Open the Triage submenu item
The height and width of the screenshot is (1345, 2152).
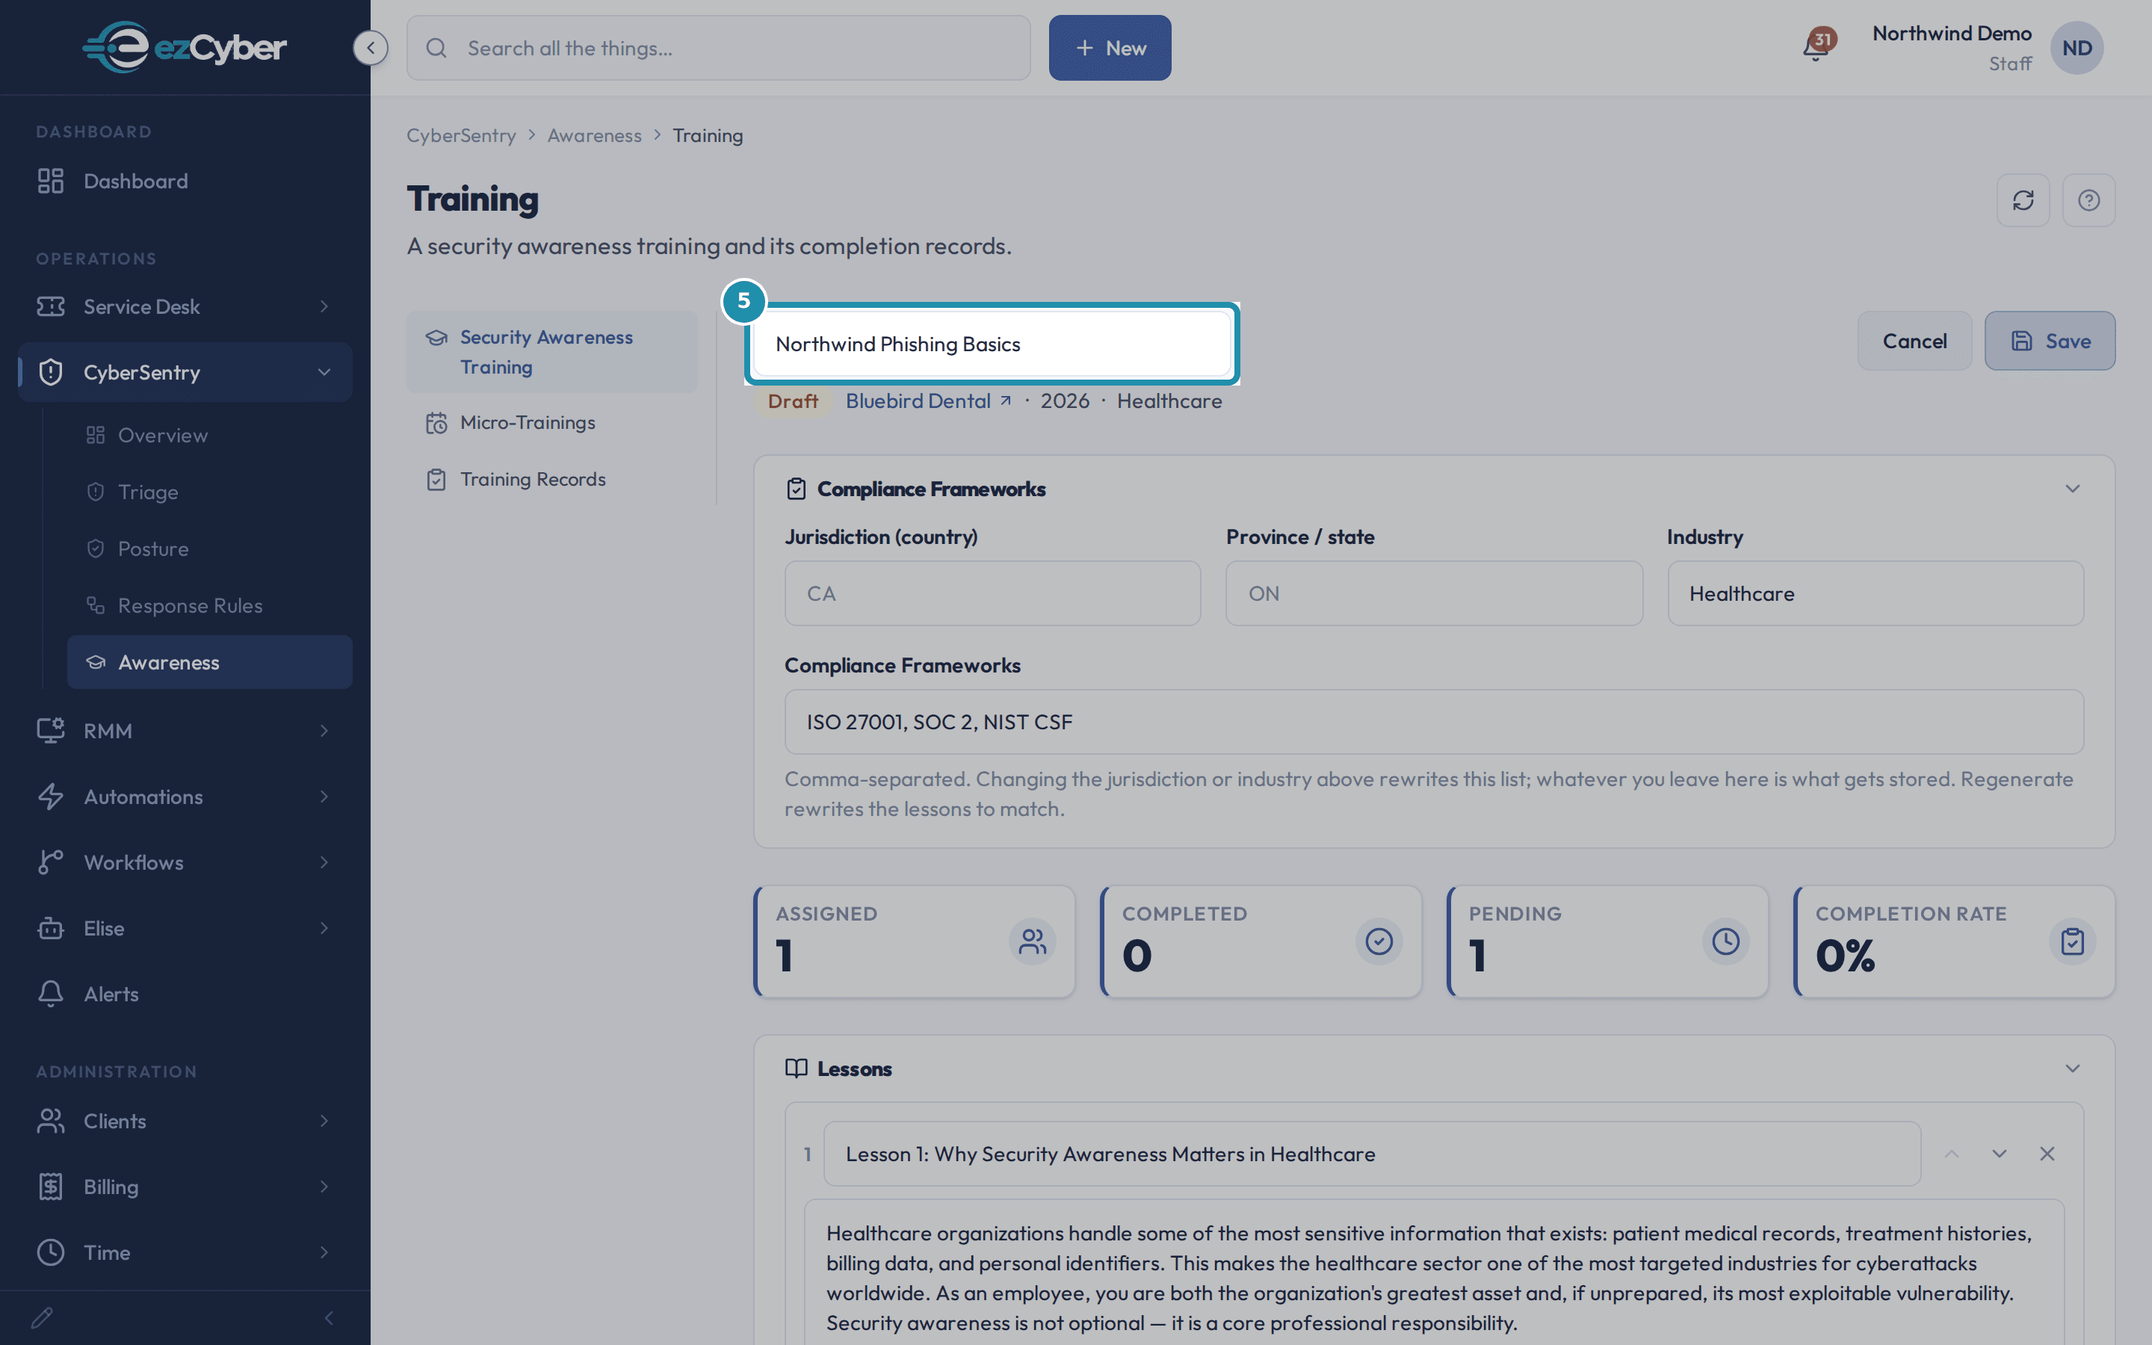[209, 492]
